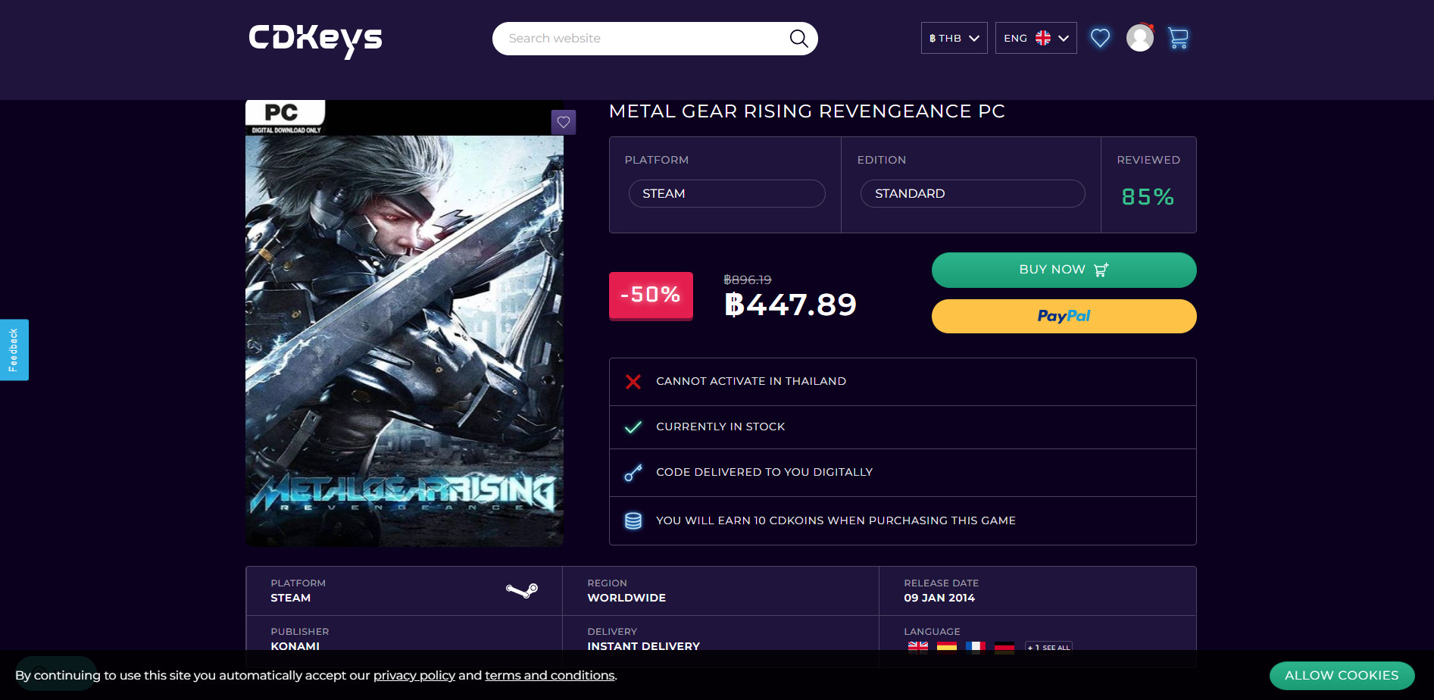This screenshot has width=1434, height=700.
Task: Click the search magnifier icon
Action: click(x=798, y=38)
